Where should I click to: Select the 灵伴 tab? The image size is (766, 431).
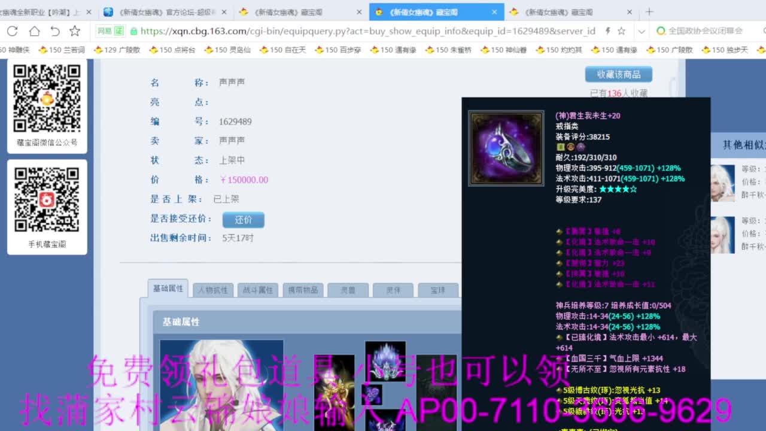(x=393, y=290)
